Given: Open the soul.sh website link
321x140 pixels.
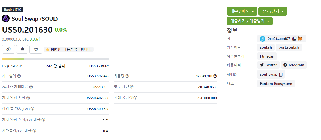Looking at the screenshot, I should tap(266, 47).
